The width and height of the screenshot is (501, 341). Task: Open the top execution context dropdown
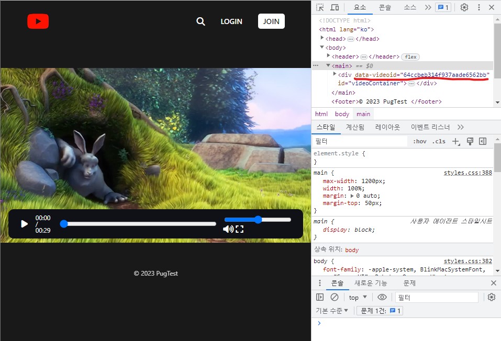pos(358,297)
